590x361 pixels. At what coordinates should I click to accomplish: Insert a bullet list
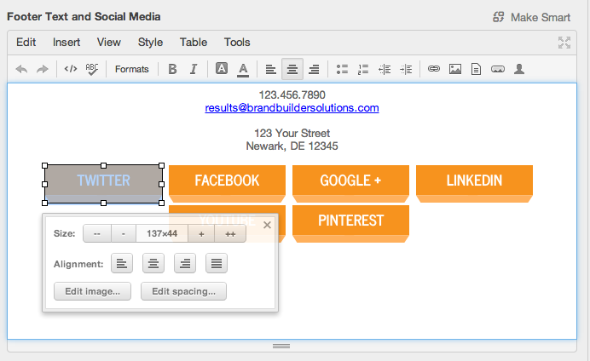[342, 69]
